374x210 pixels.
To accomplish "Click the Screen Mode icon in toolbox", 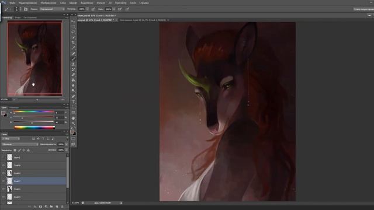I will [73, 144].
